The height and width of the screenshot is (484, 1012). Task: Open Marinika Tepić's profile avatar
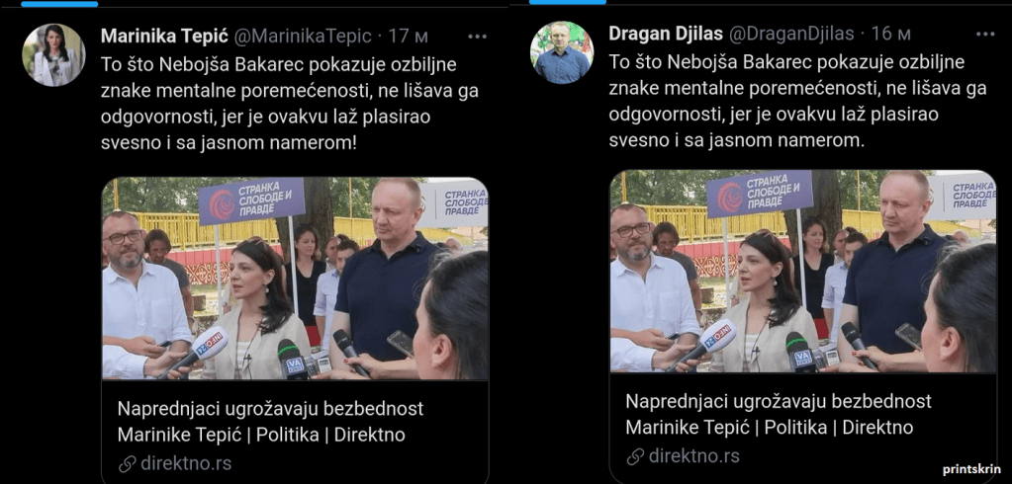[53, 54]
